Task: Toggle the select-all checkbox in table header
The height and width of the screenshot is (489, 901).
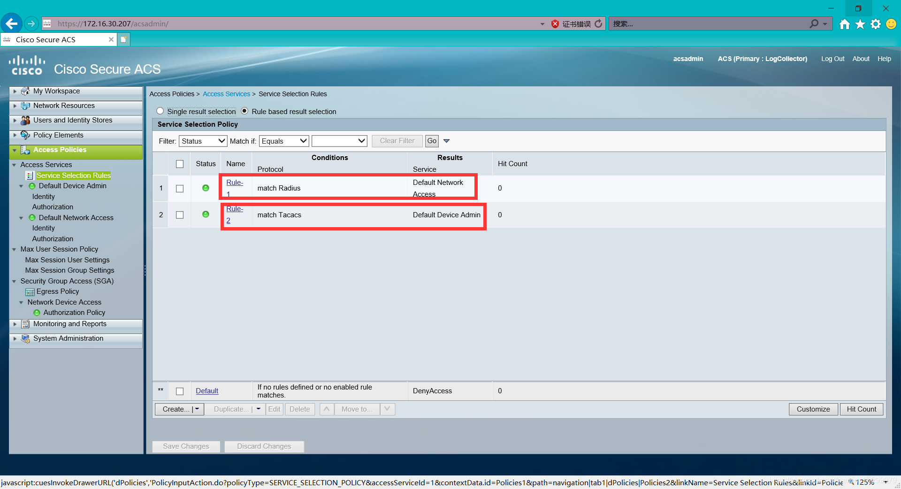Action: pyautogui.click(x=180, y=164)
